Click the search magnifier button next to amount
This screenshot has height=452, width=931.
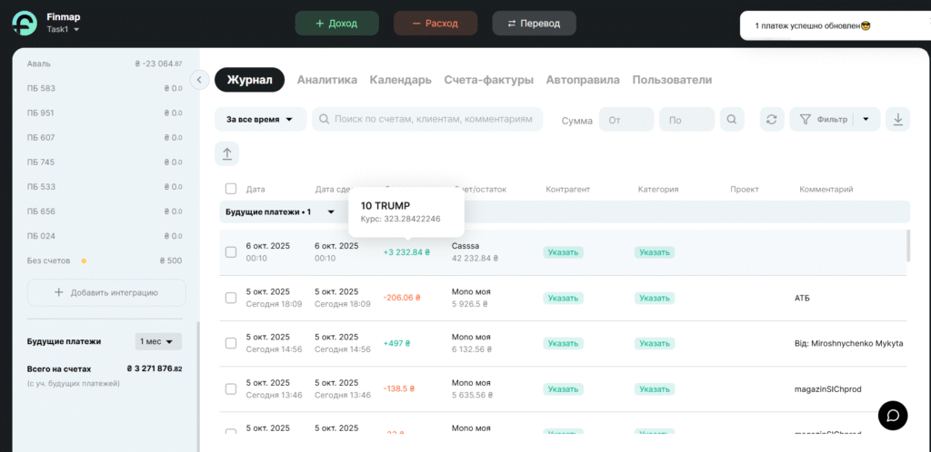732,119
